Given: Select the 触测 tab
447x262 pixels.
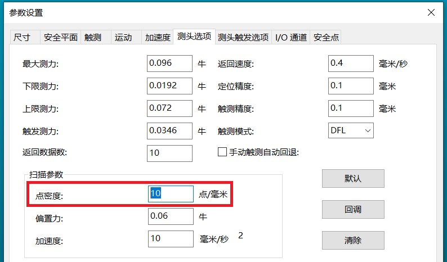Looking at the screenshot, I should pyautogui.click(x=93, y=38).
